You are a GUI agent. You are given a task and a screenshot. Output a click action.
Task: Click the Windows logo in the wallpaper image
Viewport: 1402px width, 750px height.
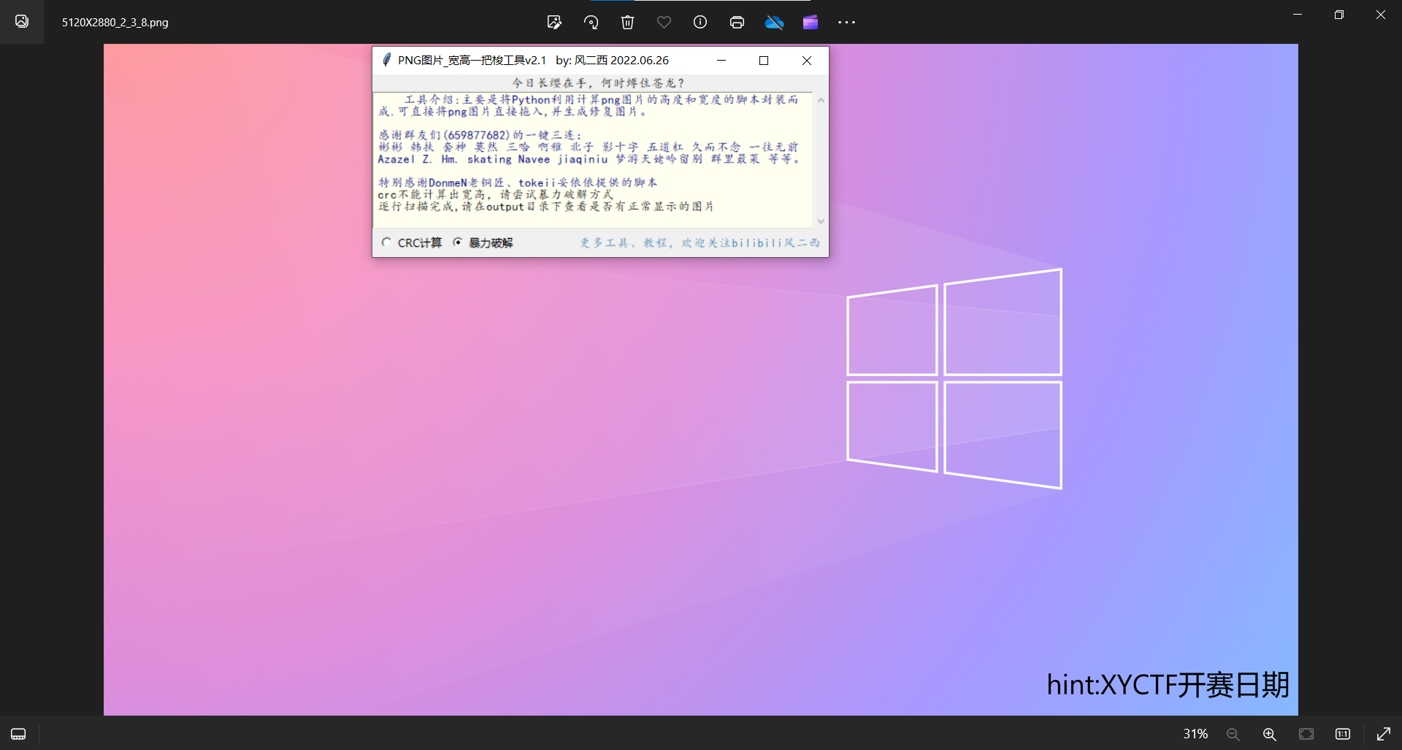[x=954, y=379]
